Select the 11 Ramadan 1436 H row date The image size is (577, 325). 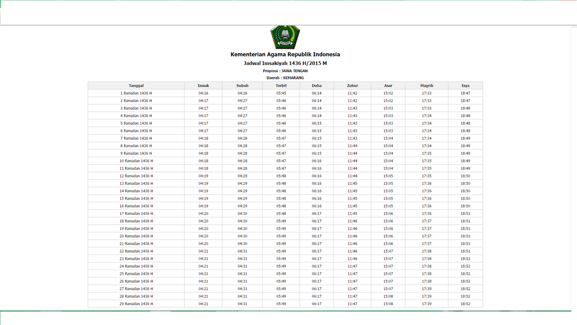tap(136, 168)
